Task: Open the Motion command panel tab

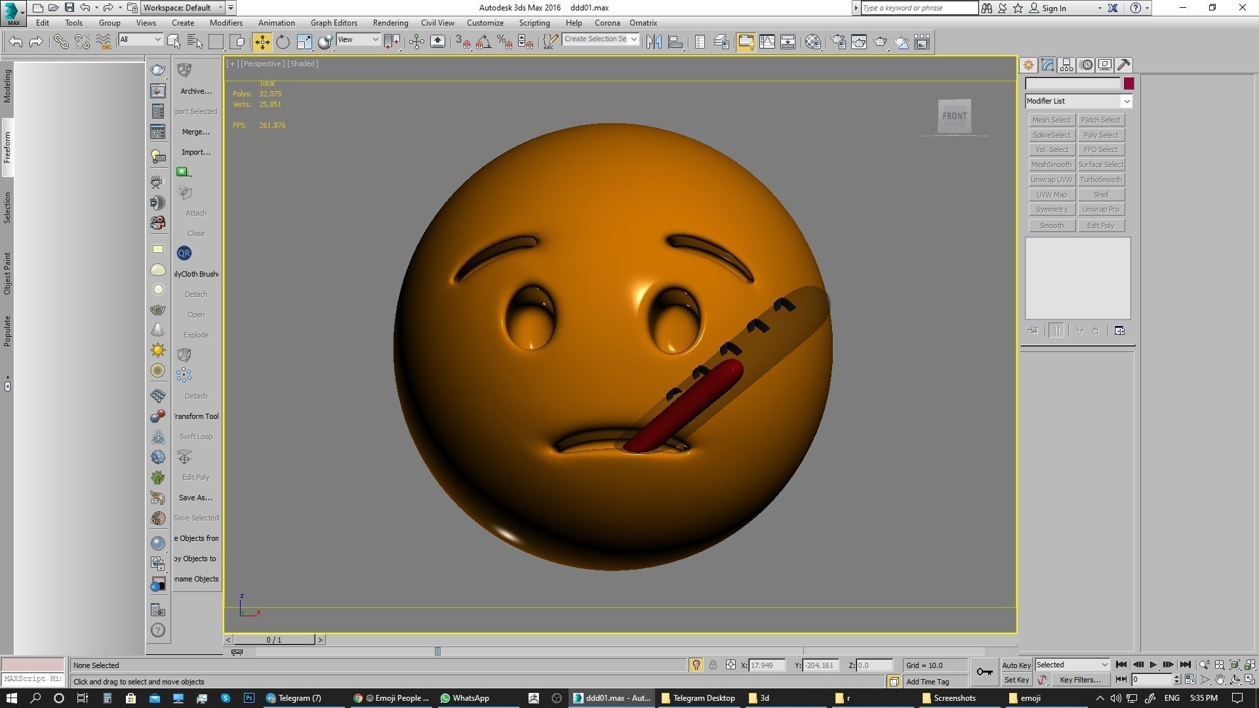Action: click(1086, 65)
